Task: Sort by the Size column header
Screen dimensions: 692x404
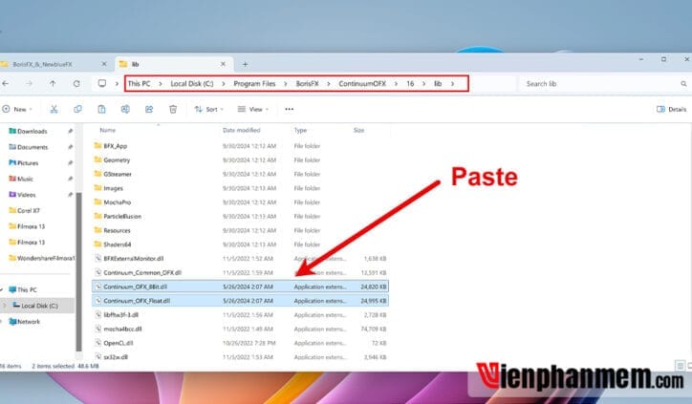Action: [x=358, y=130]
